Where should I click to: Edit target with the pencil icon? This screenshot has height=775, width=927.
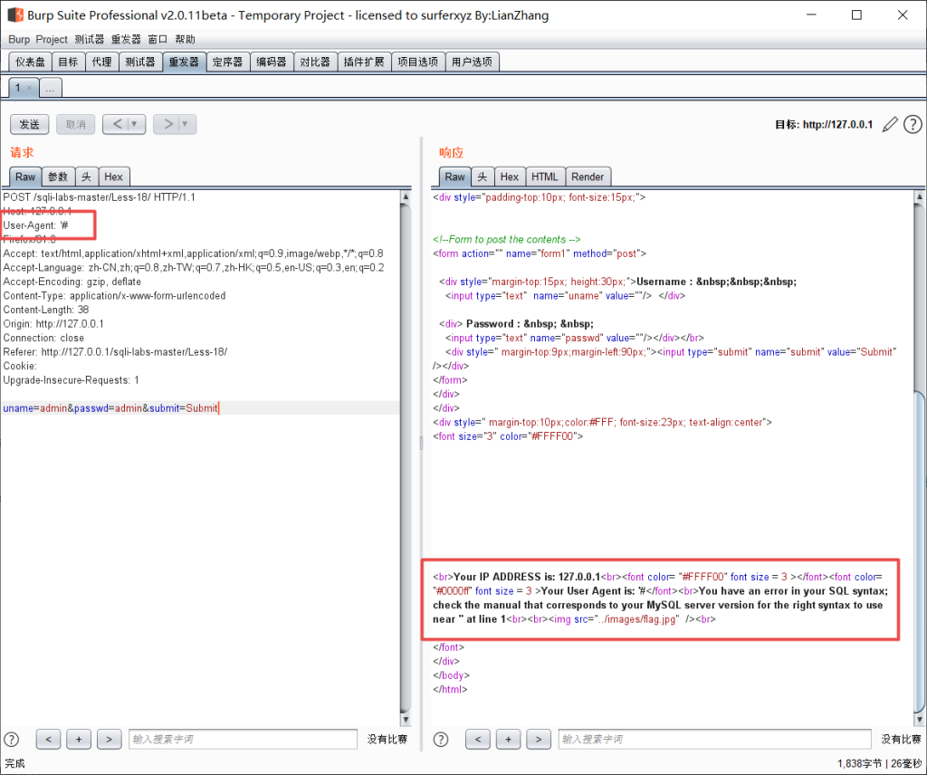click(x=890, y=124)
